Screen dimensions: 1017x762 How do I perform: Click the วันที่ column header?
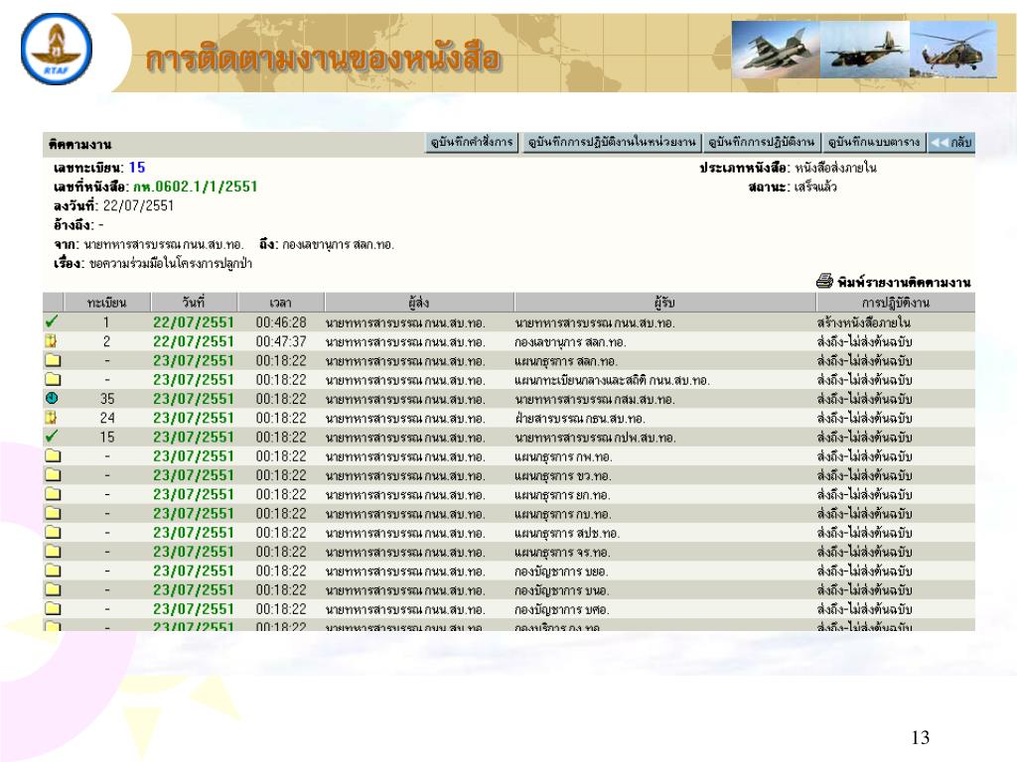coord(194,303)
